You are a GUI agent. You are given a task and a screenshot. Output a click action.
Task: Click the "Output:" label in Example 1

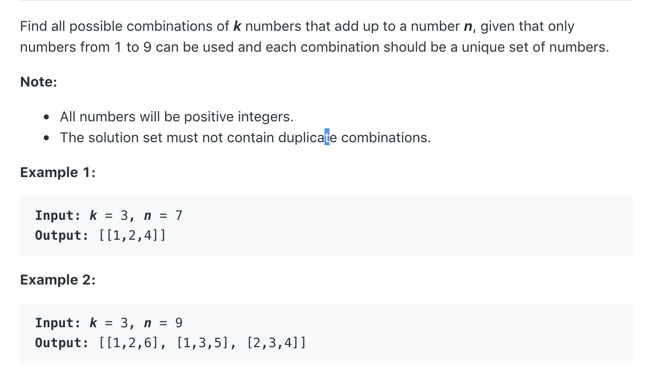(61, 235)
